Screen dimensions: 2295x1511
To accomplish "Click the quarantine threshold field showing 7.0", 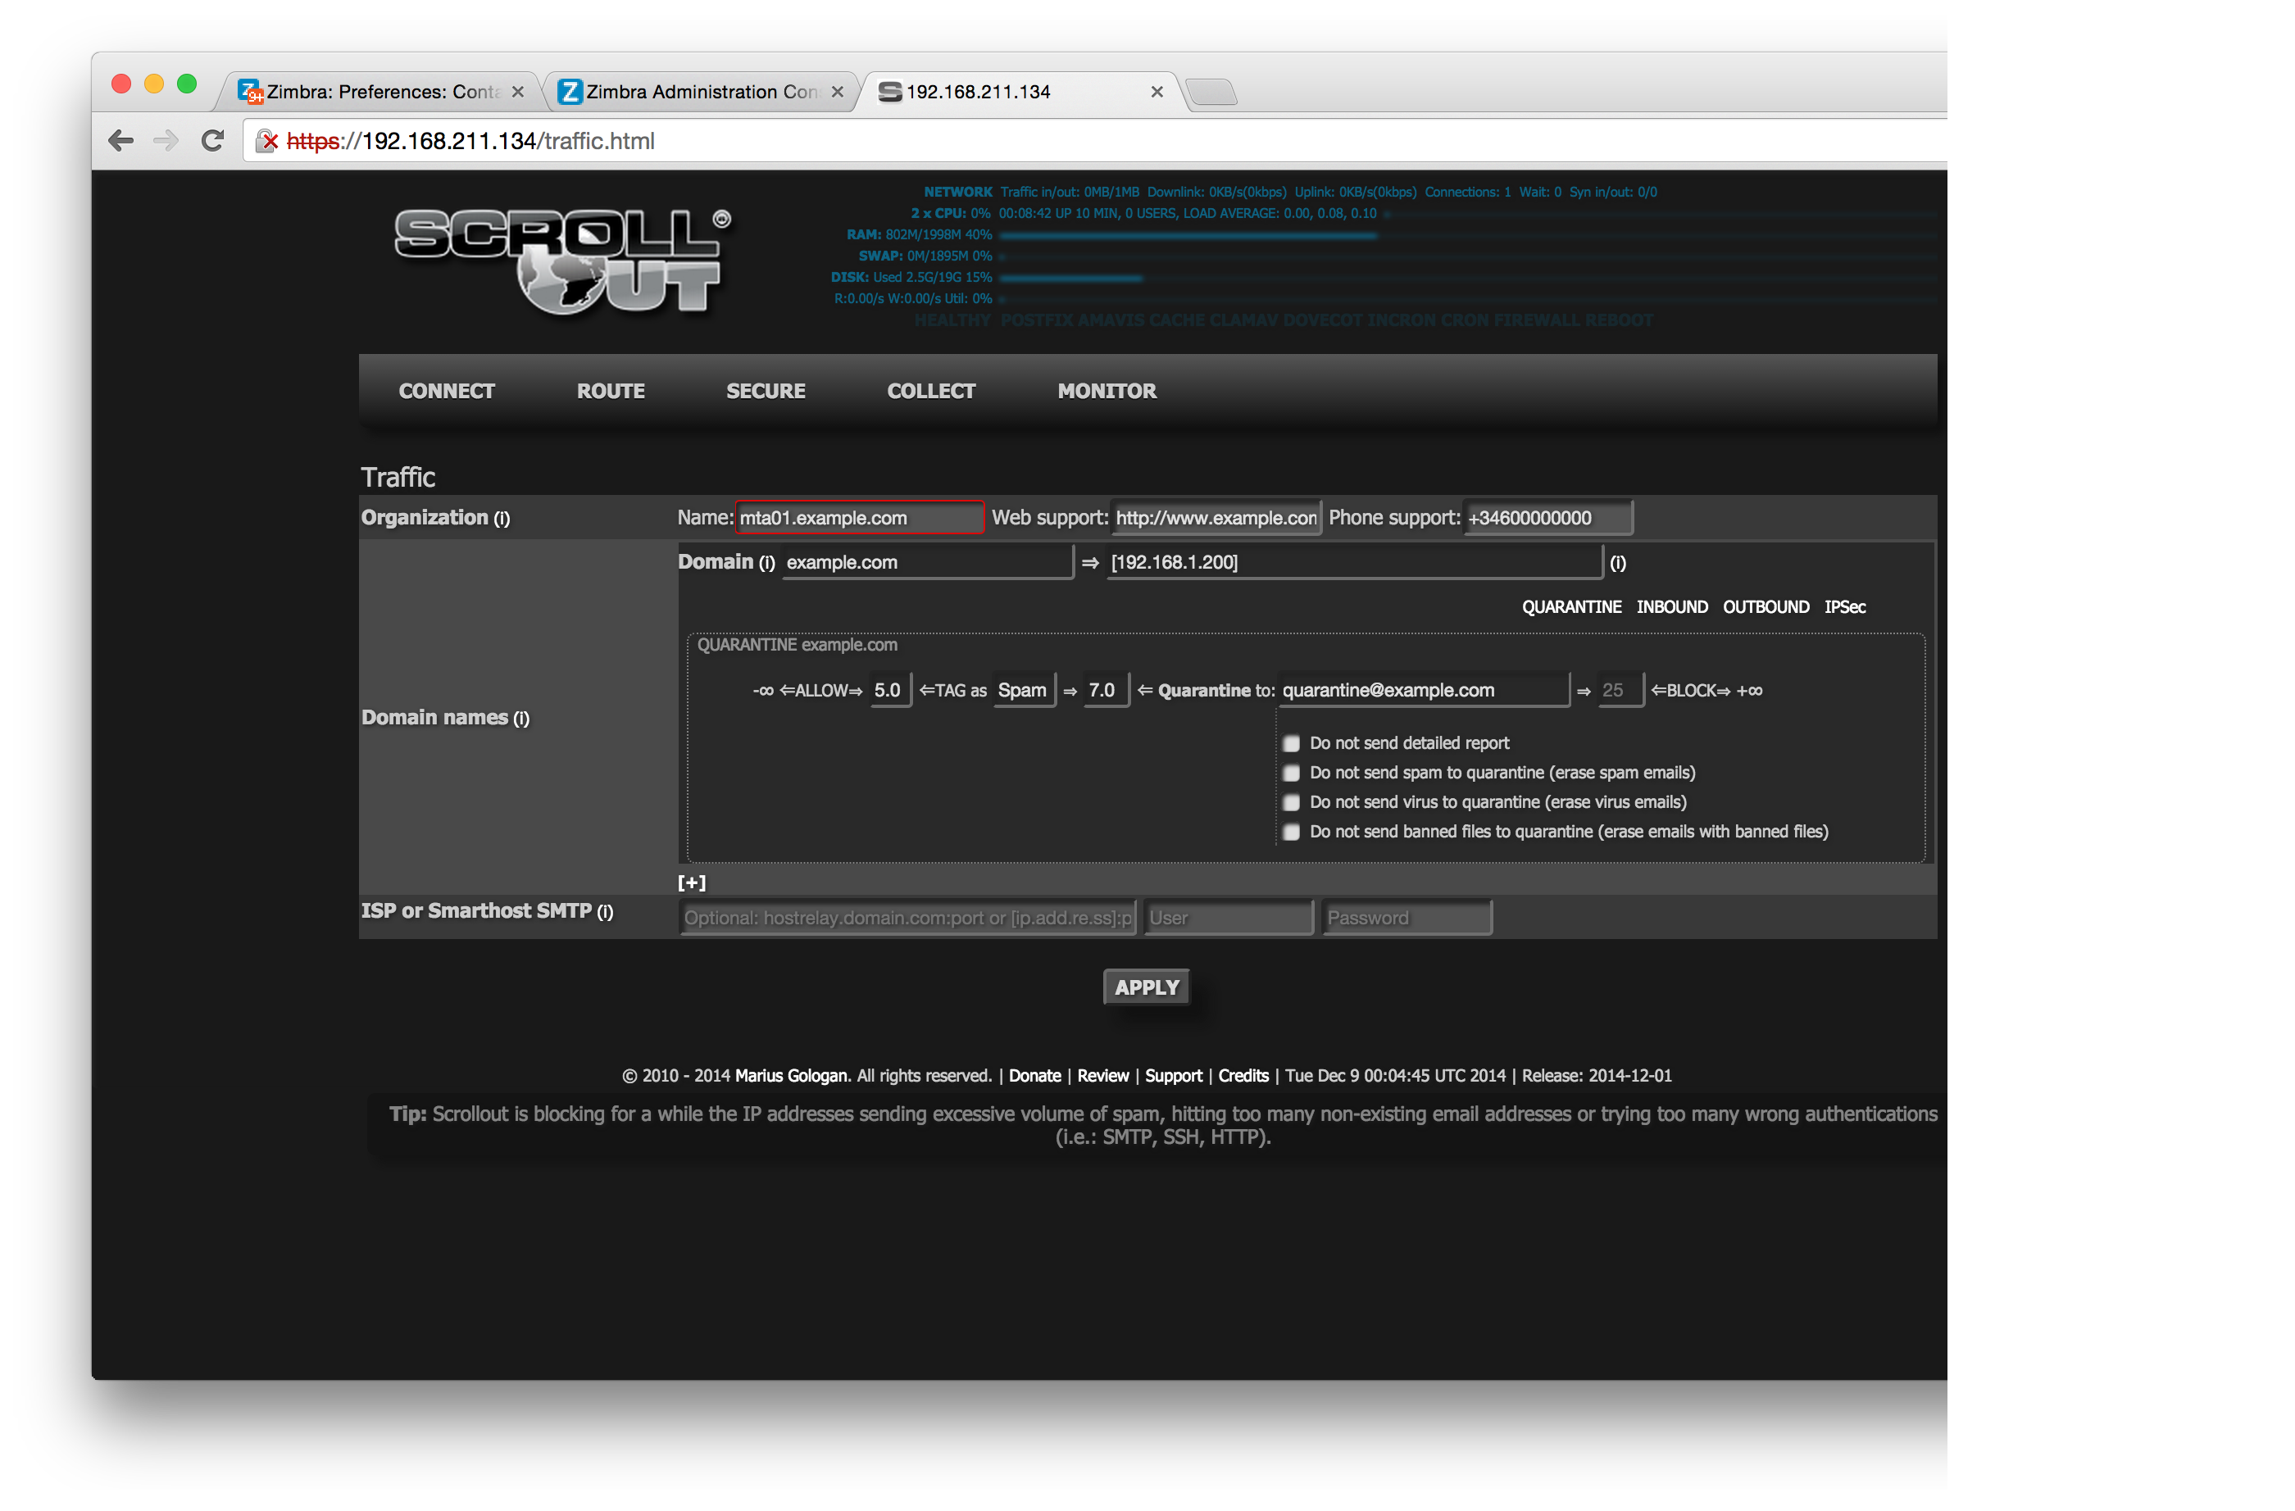I will (1106, 691).
